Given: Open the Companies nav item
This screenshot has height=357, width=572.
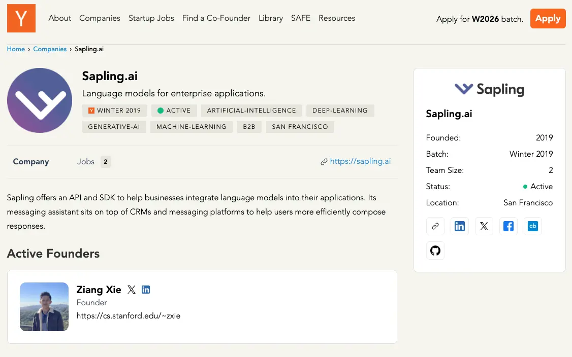Looking at the screenshot, I should coord(100,18).
